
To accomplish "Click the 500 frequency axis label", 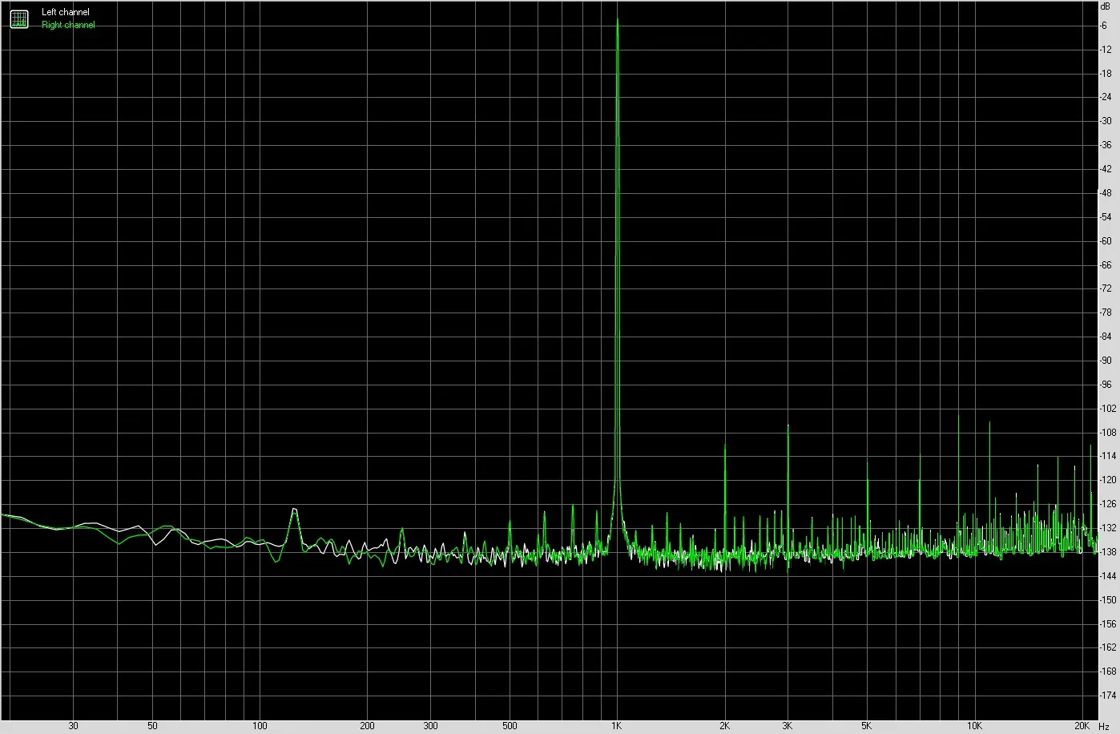I will click(x=510, y=726).
